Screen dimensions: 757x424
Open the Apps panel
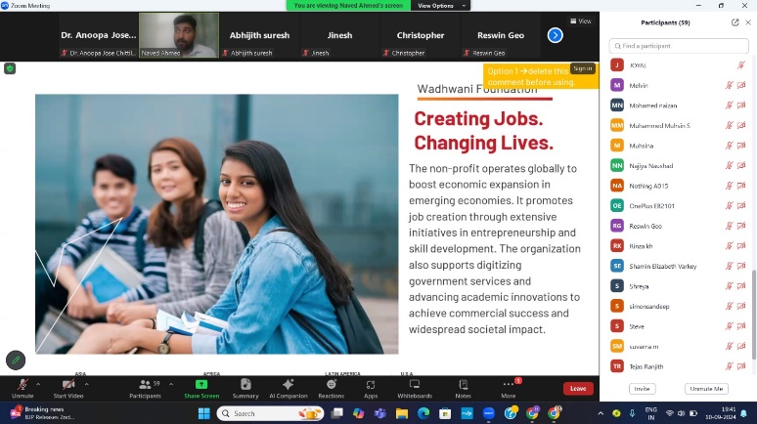pyautogui.click(x=371, y=389)
